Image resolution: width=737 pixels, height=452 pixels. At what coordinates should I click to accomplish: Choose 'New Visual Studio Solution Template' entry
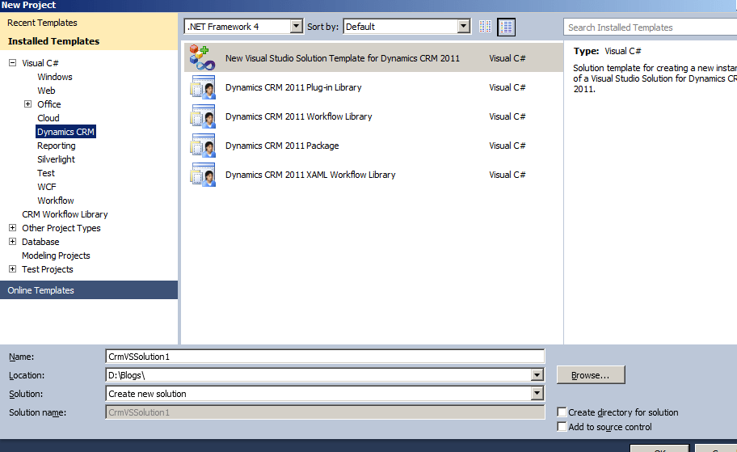point(373,58)
